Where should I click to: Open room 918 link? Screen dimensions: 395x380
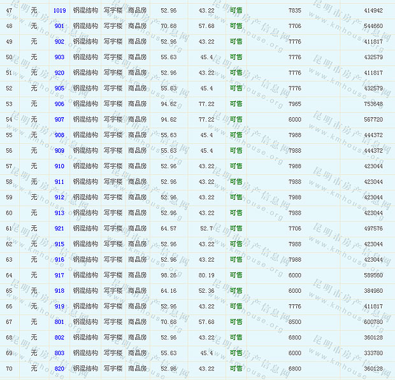(x=59, y=291)
